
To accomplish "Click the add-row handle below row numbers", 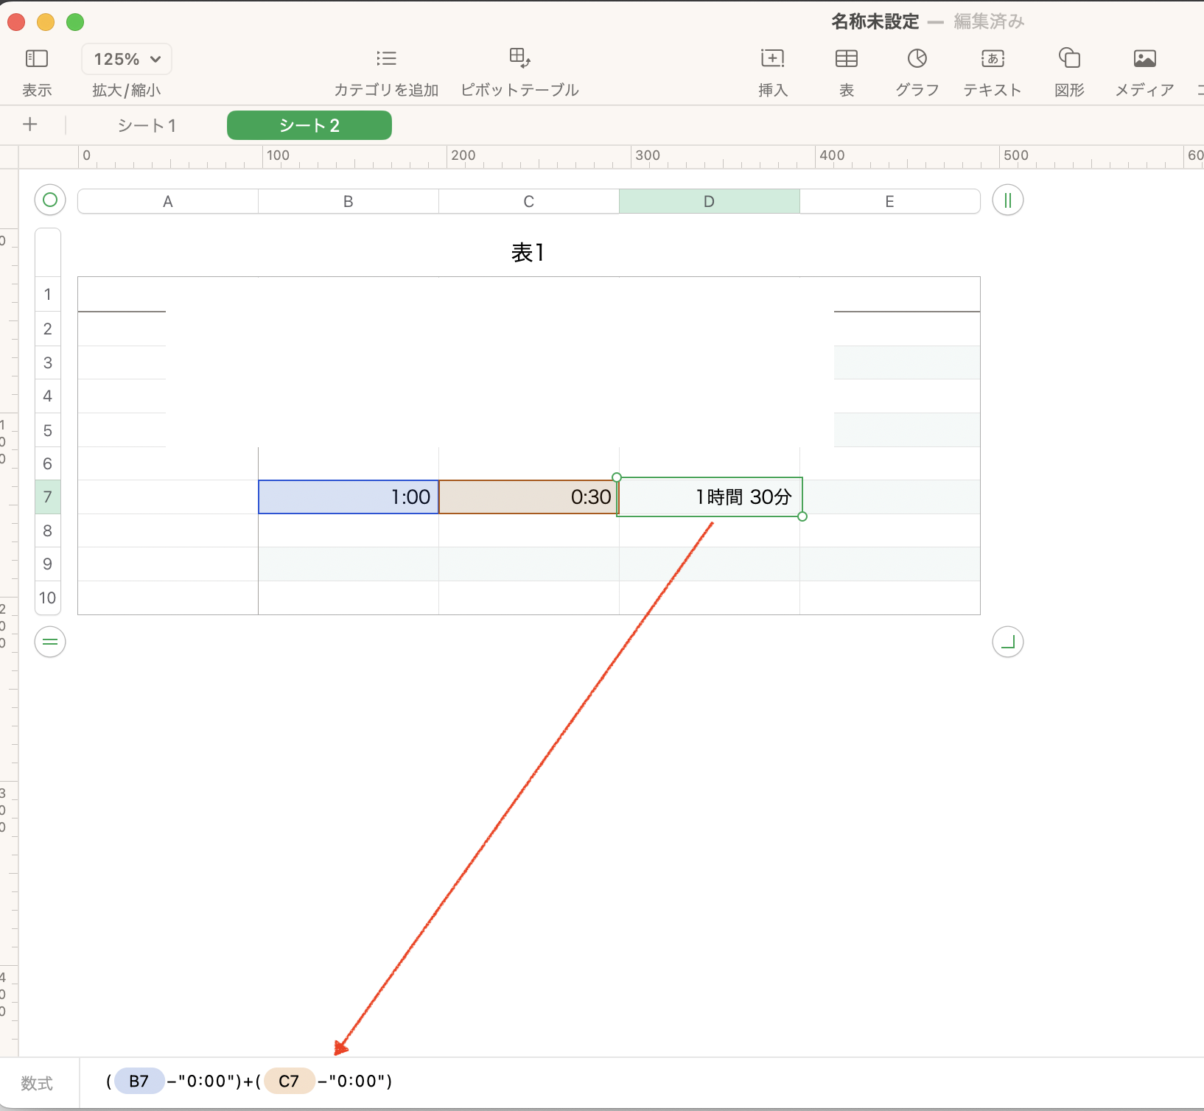I will coord(50,642).
